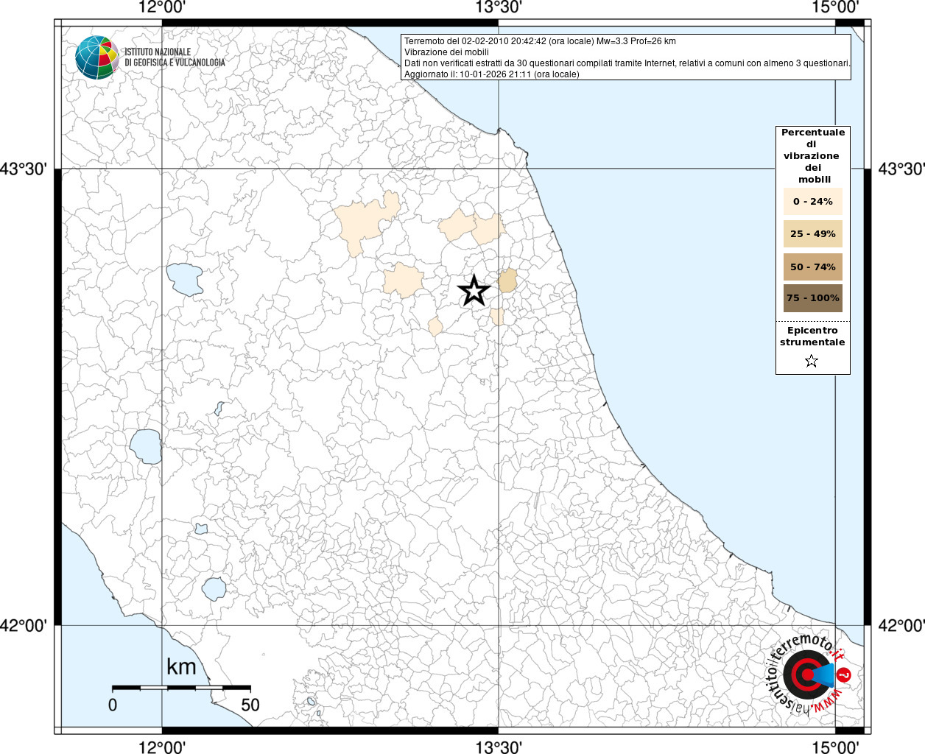Click the left 43°30' latitude label

24,169
